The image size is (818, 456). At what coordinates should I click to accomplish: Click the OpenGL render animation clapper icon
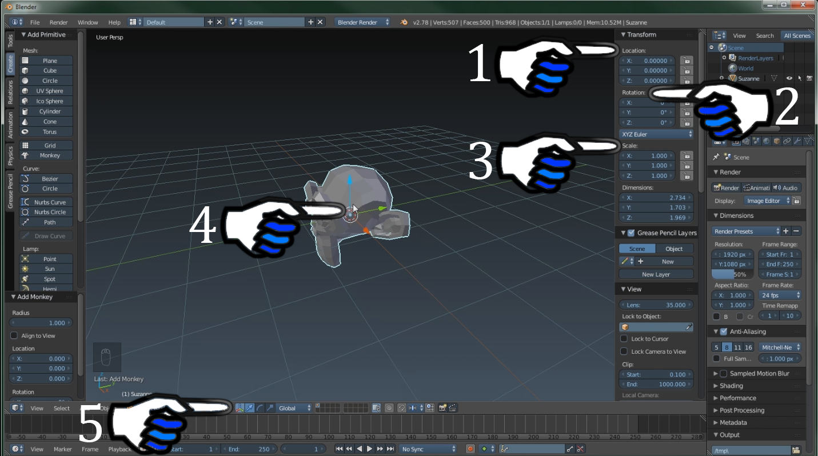[452, 408]
